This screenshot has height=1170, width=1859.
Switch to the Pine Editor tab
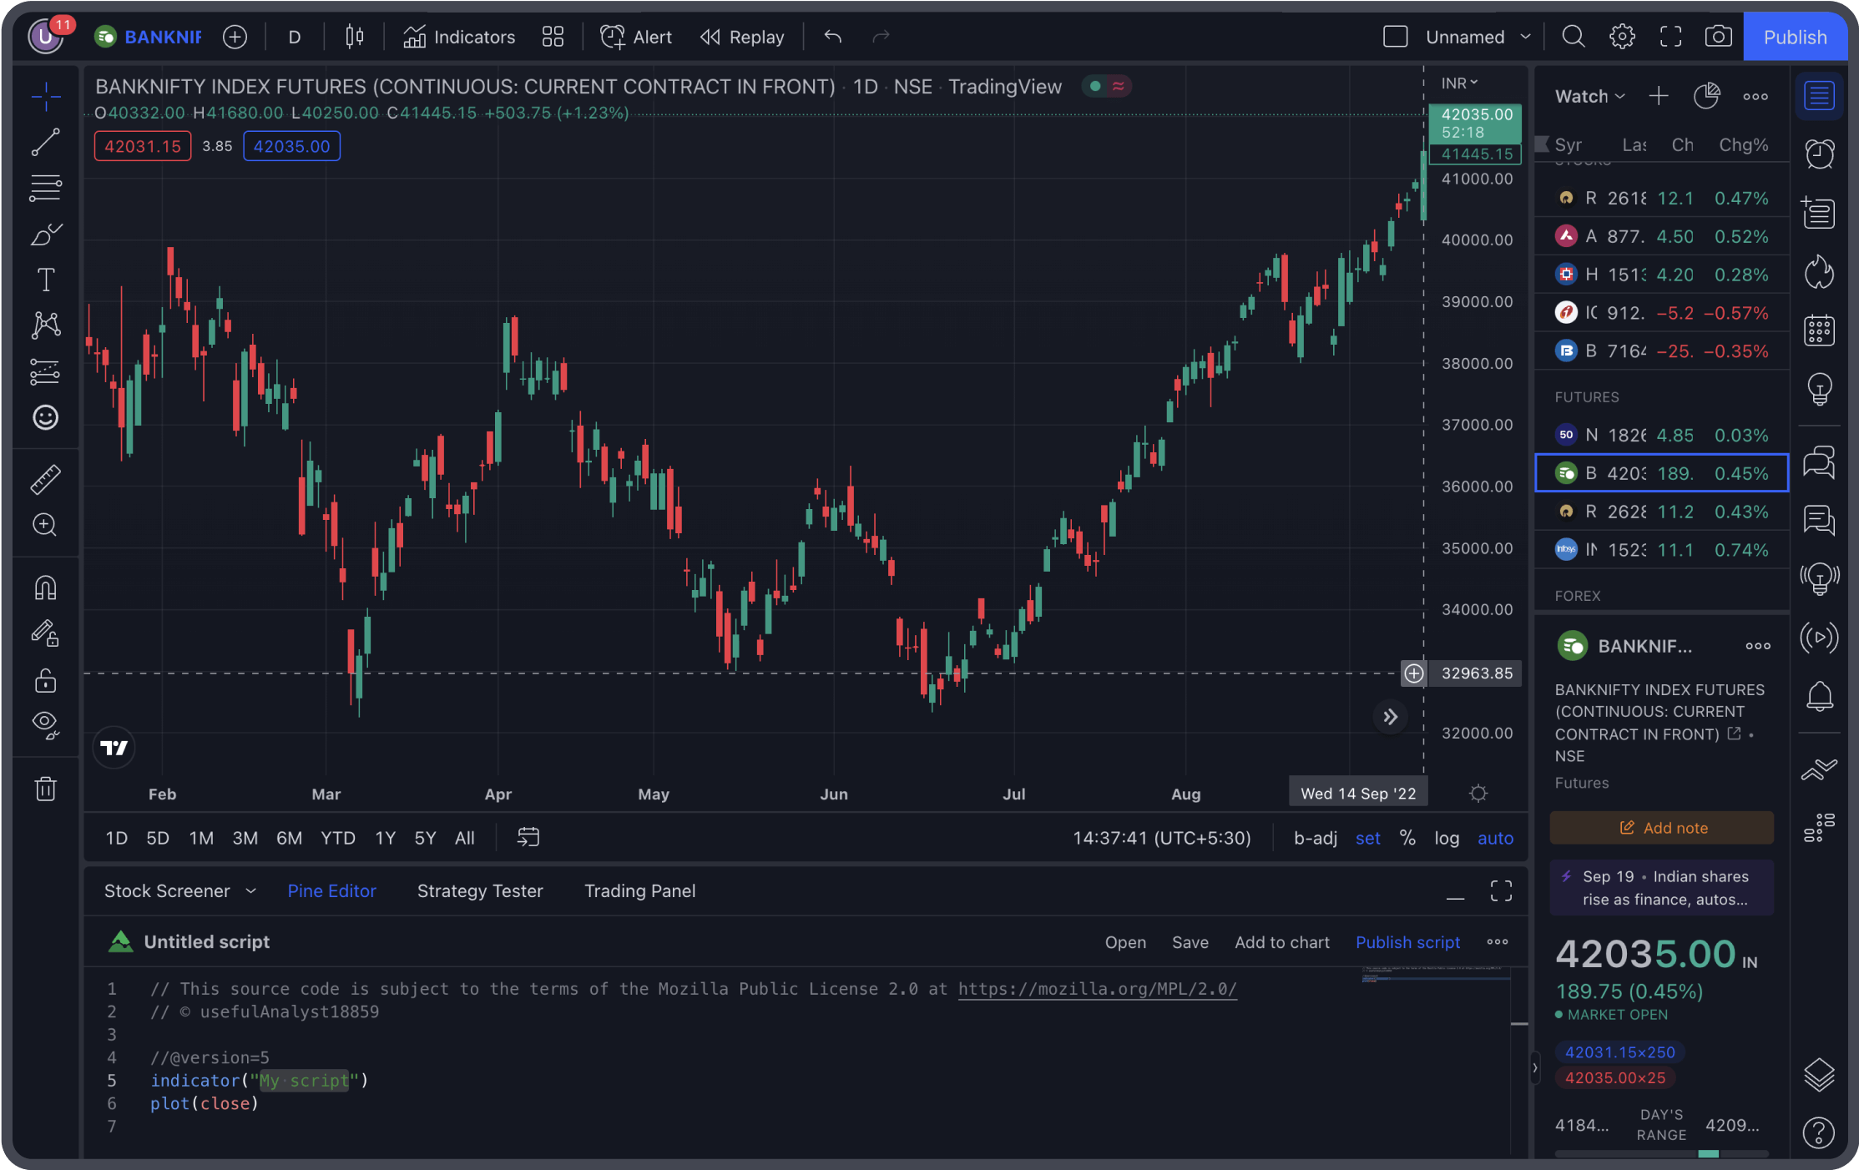coord(331,891)
